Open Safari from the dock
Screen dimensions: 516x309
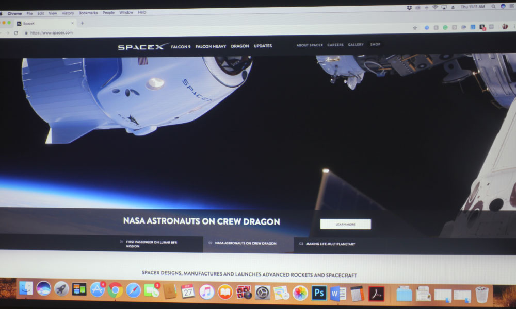[x=133, y=290]
